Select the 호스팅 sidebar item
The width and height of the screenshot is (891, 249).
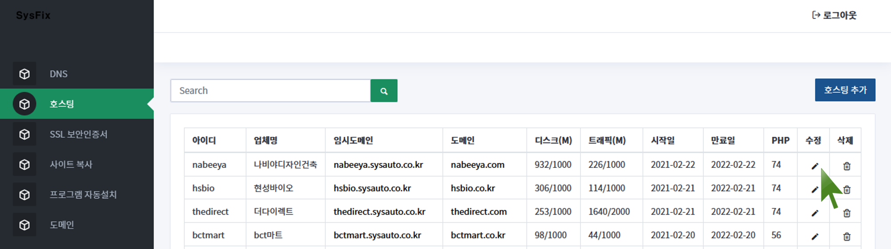61,104
